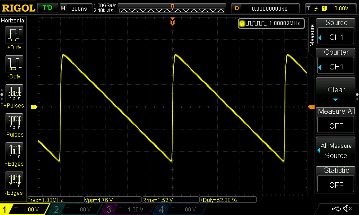
Task: Click the orange trigger level marker at right edge
Action: tap(311, 107)
